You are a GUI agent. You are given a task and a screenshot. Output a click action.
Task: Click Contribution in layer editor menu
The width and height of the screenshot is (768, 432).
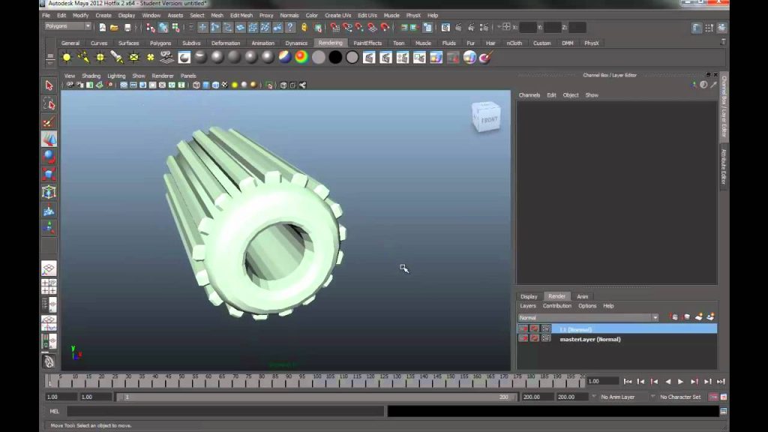coord(557,306)
